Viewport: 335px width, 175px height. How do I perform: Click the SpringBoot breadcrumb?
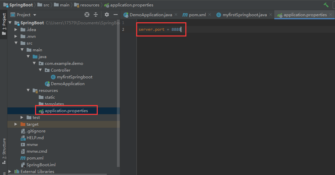tap(21, 5)
